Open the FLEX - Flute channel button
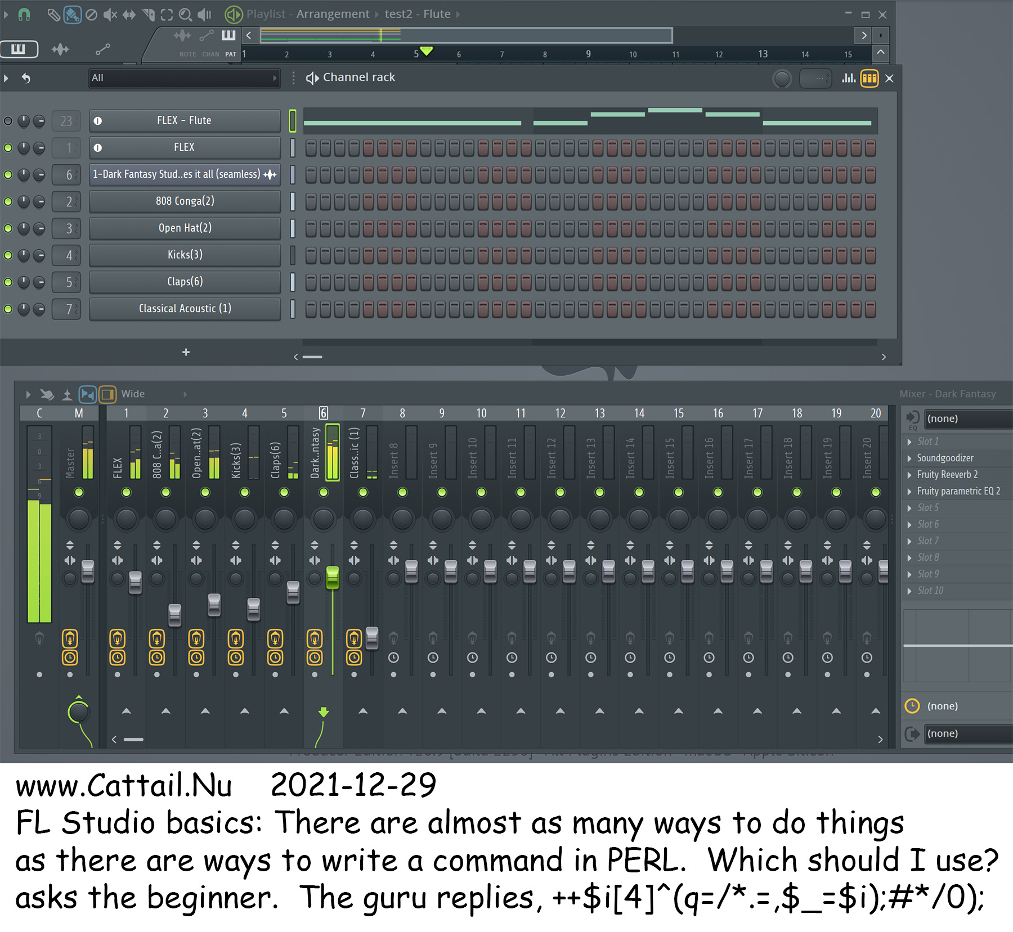Viewport: 1013px width, 932px height. (185, 120)
